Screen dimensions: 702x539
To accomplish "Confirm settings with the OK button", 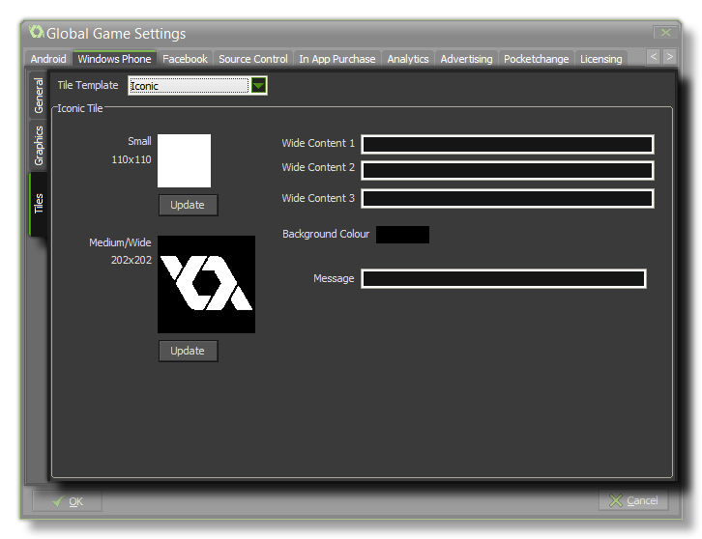I will pyautogui.click(x=68, y=500).
